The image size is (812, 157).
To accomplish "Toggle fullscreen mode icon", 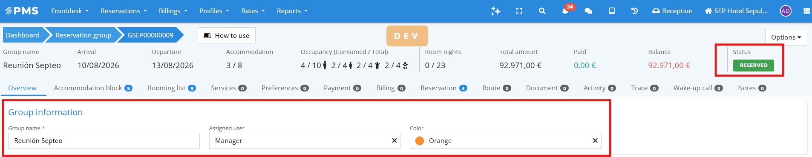I will coord(519,11).
